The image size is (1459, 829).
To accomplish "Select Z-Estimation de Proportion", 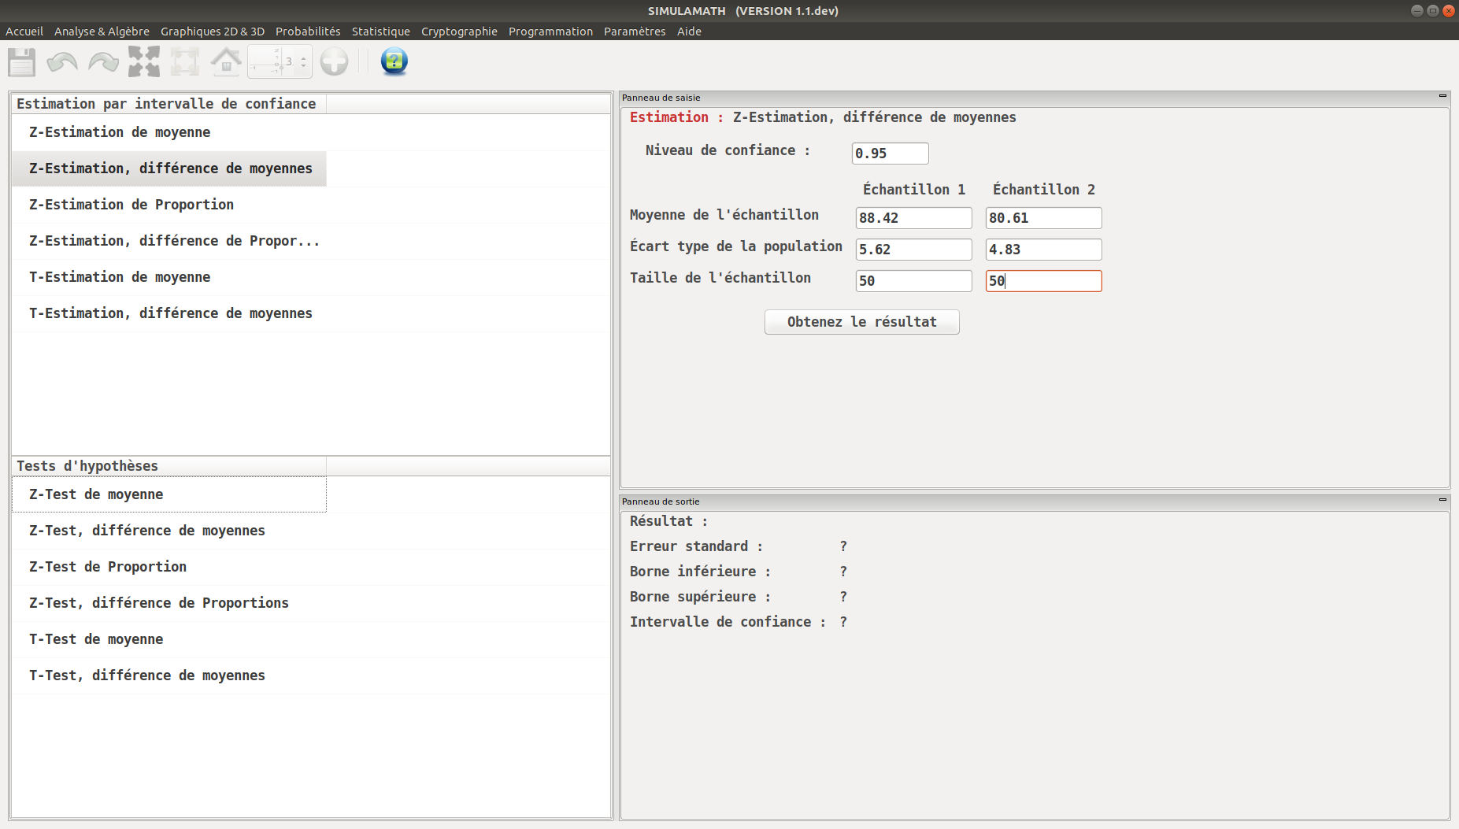I will point(169,205).
